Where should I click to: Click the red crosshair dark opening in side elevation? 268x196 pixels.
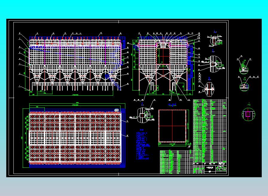point(163,56)
